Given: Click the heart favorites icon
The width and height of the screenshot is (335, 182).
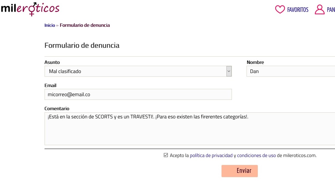Looking at the screenshot, I should [x=280, y=10].
